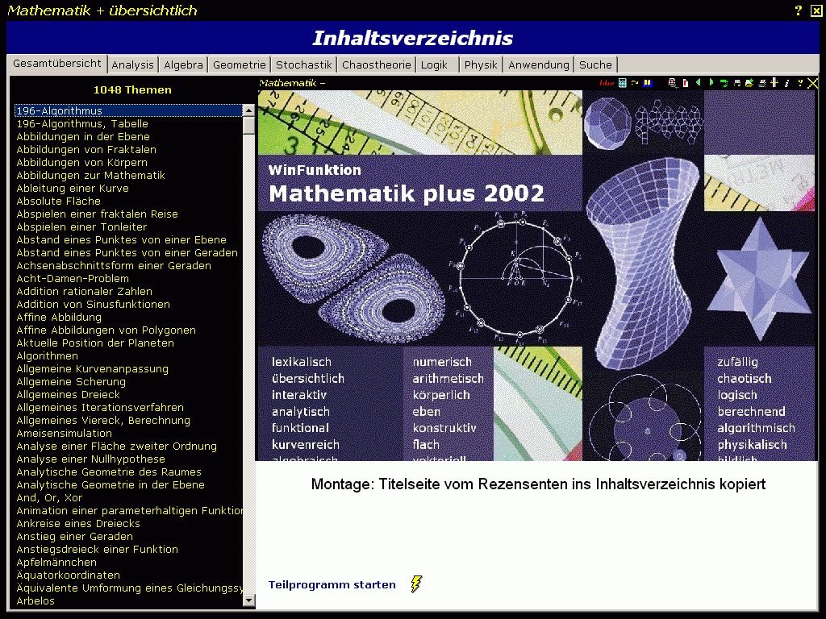This screenshot has width=826, height=619.
Task: Click the topic list scrollbar up arrow
Action: click(x=249, y=110)
